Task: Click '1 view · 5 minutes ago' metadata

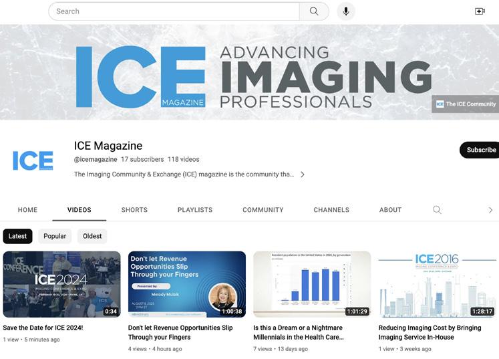Action: [31, 340]
